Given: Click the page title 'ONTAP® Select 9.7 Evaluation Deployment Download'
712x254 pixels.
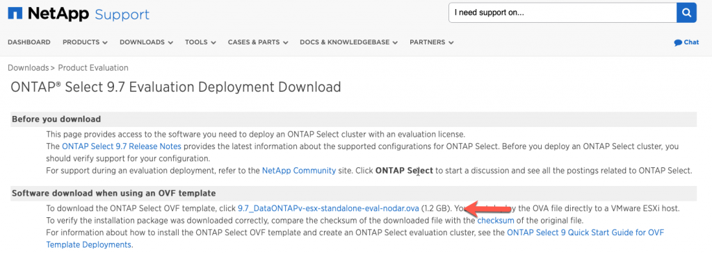Looking at the screenshot, I should click(176, 87).
